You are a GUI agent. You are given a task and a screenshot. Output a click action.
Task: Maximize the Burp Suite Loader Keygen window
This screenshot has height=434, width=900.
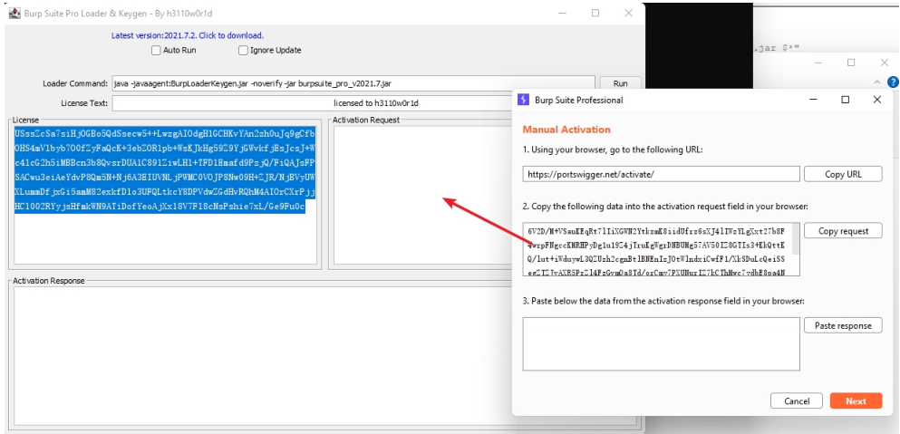click(x=595, y=13)
